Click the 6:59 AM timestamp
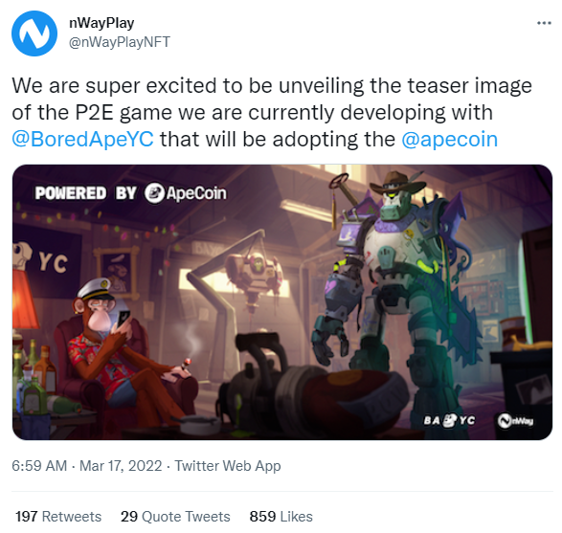 click(x=39, y=466)
